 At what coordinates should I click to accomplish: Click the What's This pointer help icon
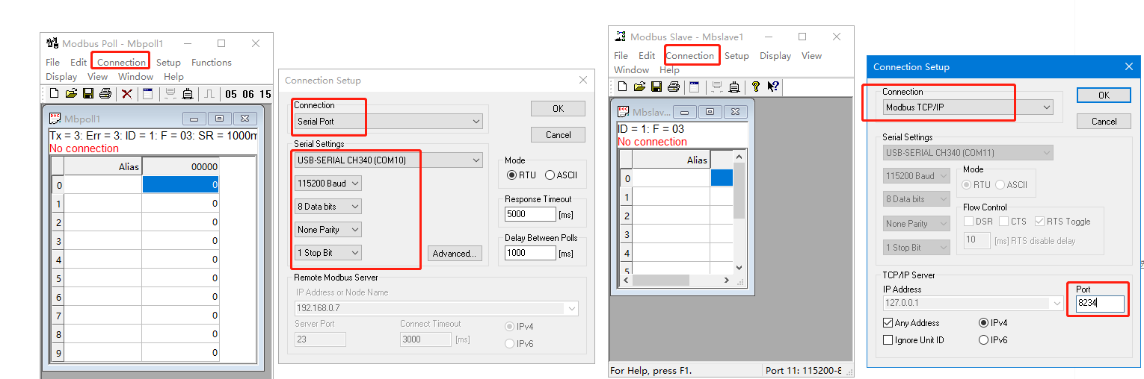point(773,87)
